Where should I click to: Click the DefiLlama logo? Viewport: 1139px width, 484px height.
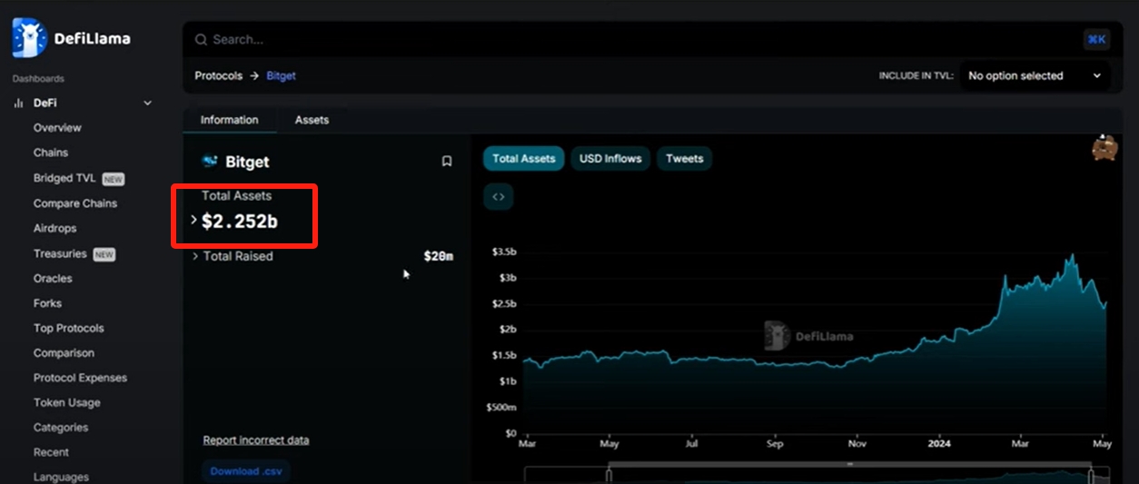pos(71,38)
